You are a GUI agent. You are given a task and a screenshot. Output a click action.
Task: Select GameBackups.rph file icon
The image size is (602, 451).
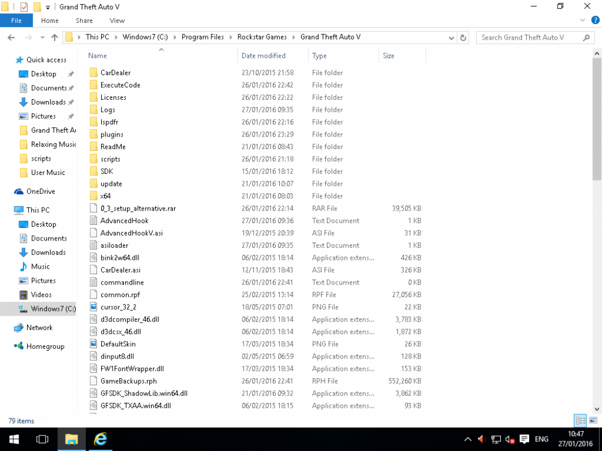(x=93, y=381)
